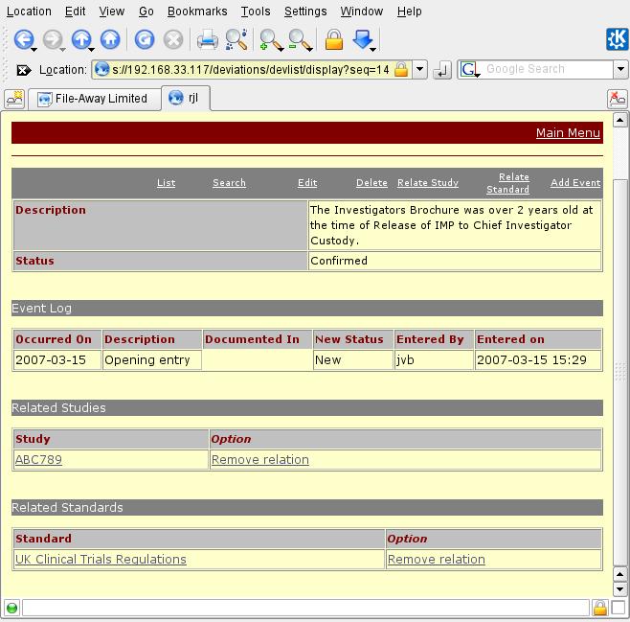Open the Tools menu

pyautogui.click(x=256, y=12)
